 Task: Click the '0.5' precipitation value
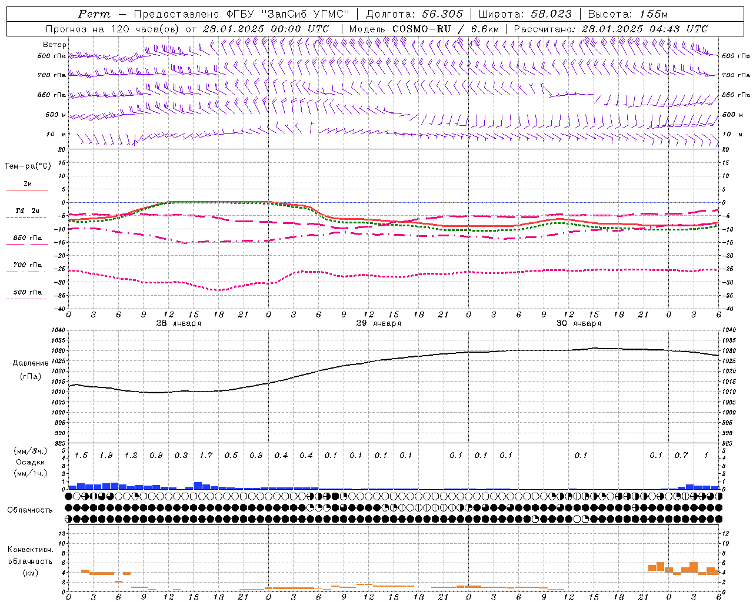tap(231, 455)
